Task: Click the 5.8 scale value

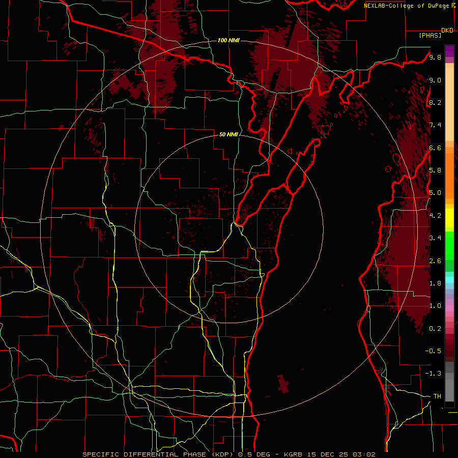Action: [435, 170]
